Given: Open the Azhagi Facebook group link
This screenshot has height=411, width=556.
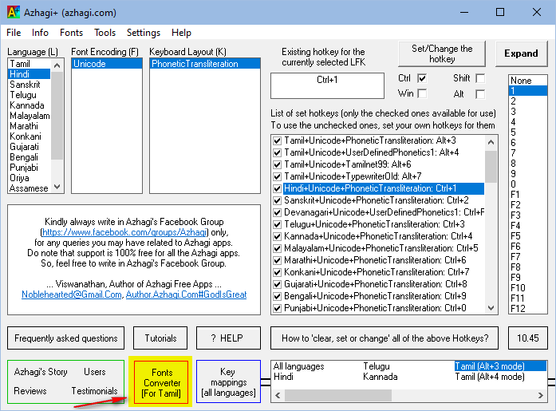Looking at the screenshot, I should tap(124, 232).
